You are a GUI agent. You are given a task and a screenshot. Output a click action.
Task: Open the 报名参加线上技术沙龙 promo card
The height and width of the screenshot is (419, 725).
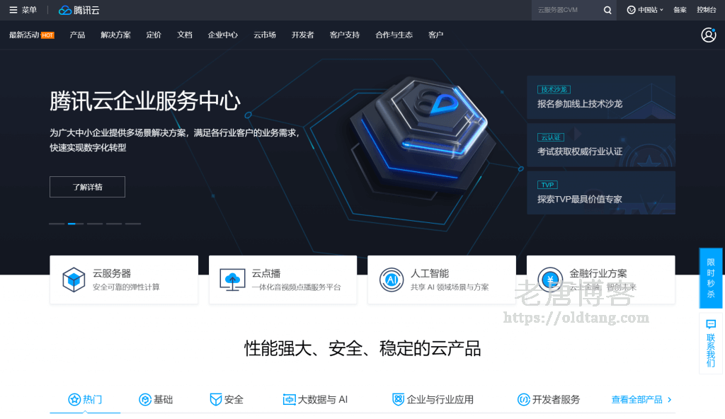pos(600,98)
